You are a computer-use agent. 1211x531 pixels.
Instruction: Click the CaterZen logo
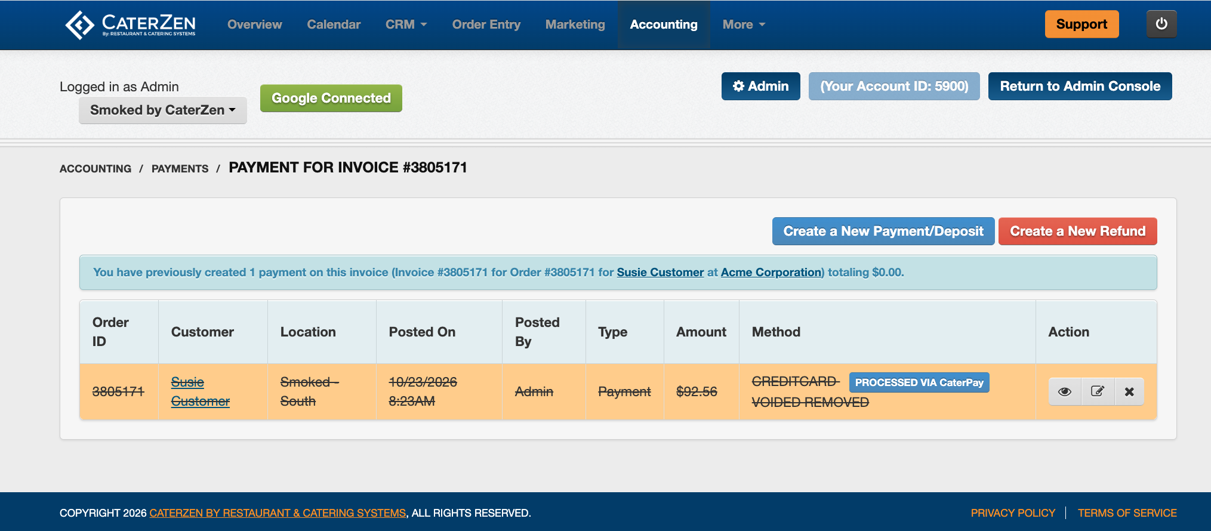[x=130, y=24]
